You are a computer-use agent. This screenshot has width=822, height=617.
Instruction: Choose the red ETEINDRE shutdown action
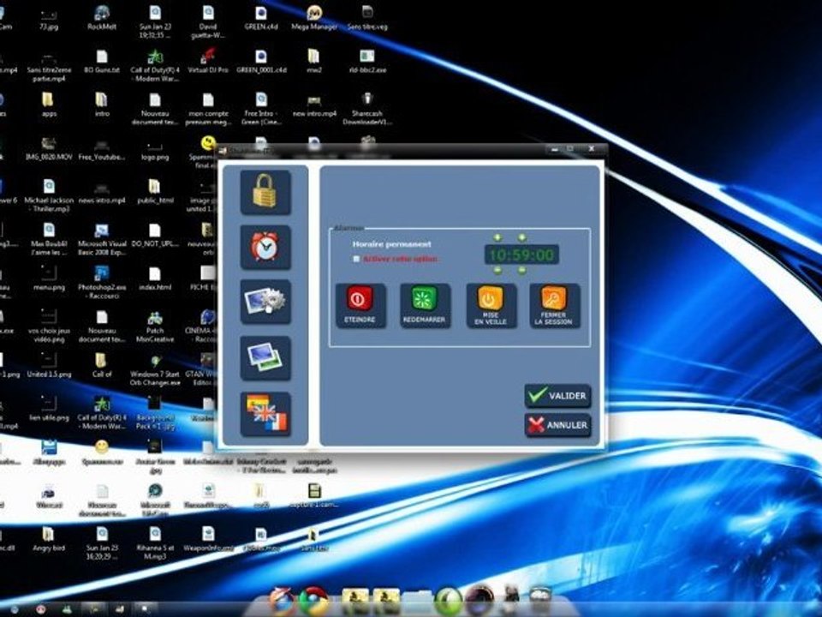[360, 306]
